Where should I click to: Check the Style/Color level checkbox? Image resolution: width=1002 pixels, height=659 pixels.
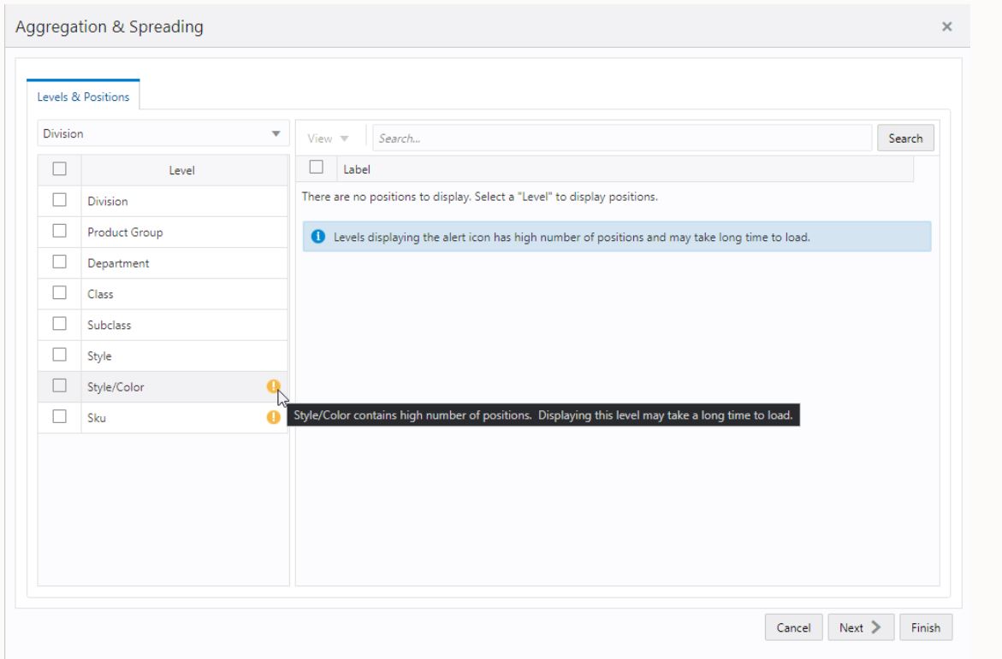(59, 385)
